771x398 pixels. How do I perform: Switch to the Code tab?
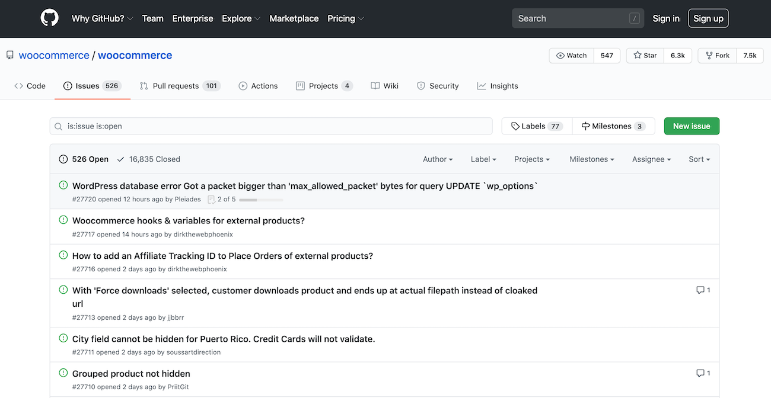[x=30, y=86]
